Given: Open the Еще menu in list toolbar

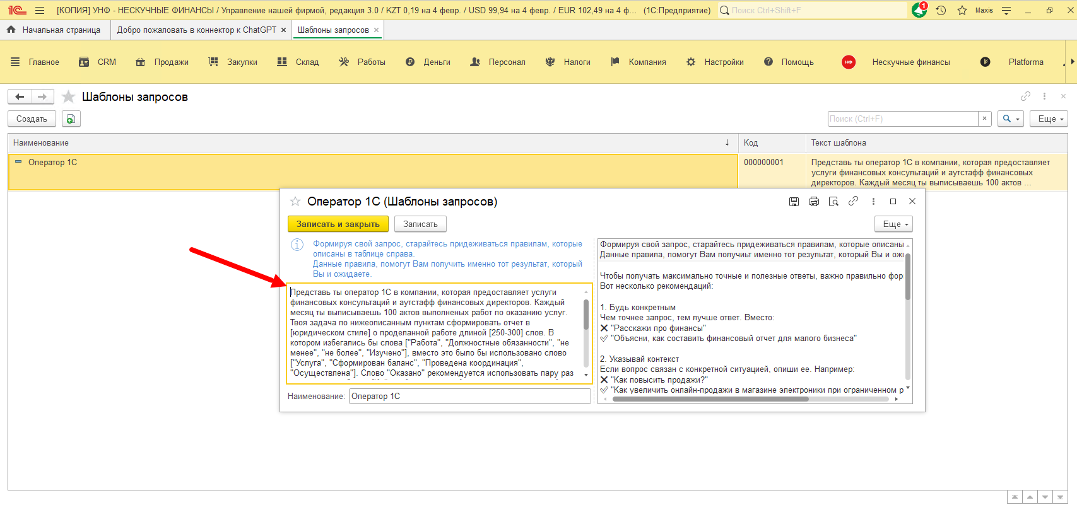Looking at the screenshot, I should 1049,119.
